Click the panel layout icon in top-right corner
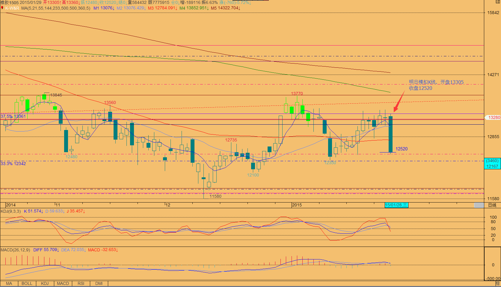This screenshot has height=287, width=501. tap(498, 2)
